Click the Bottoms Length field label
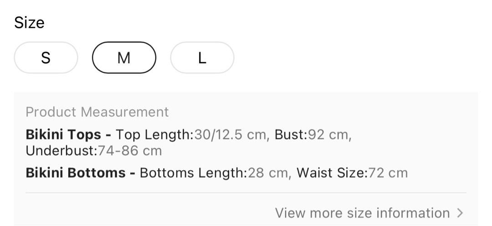492x226 pixels. point(194,173)
